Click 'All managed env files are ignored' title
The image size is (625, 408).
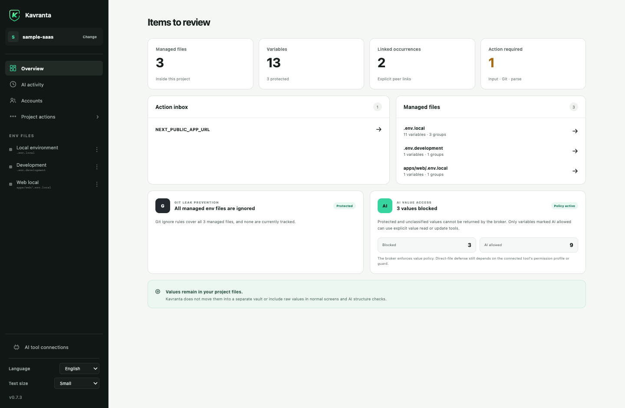[215, 208]
